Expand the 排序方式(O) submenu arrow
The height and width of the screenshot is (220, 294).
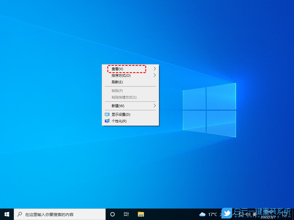pos(154,75)
